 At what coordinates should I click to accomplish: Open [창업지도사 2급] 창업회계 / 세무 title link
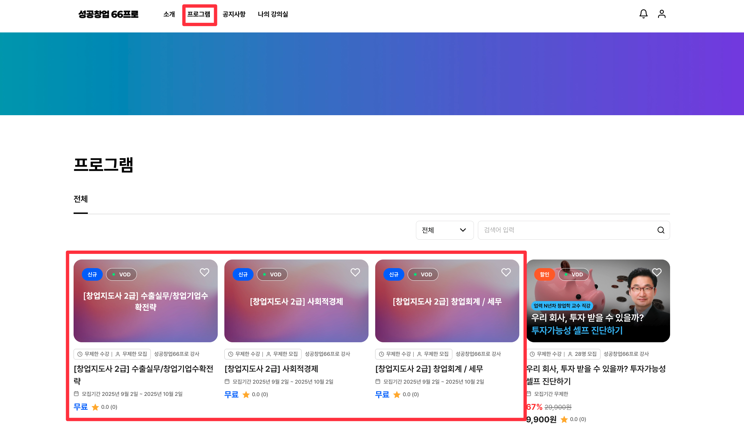429,369
